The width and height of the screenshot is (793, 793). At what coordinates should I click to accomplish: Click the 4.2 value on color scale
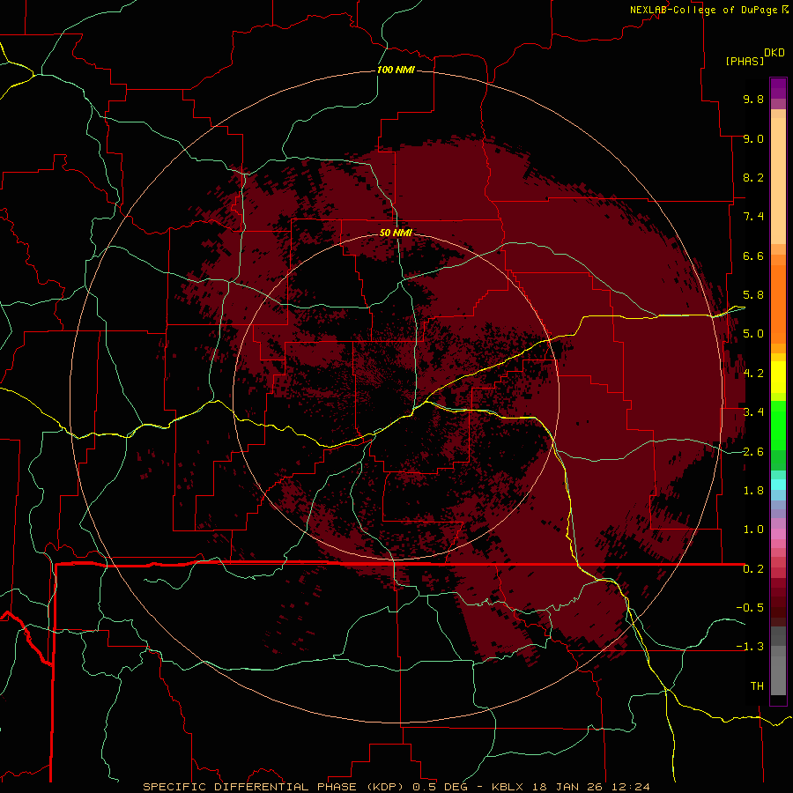pos(753,374)
